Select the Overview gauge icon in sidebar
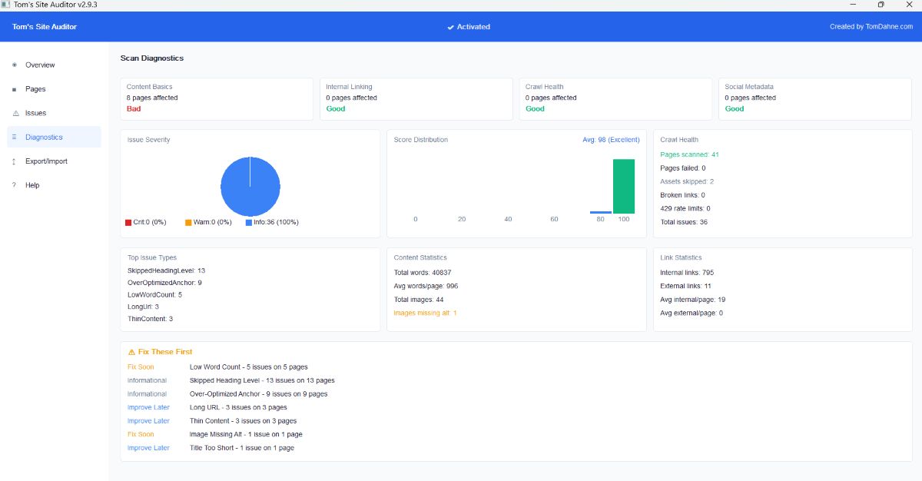Viewport: 922px width, 481px height. [13, 65]
